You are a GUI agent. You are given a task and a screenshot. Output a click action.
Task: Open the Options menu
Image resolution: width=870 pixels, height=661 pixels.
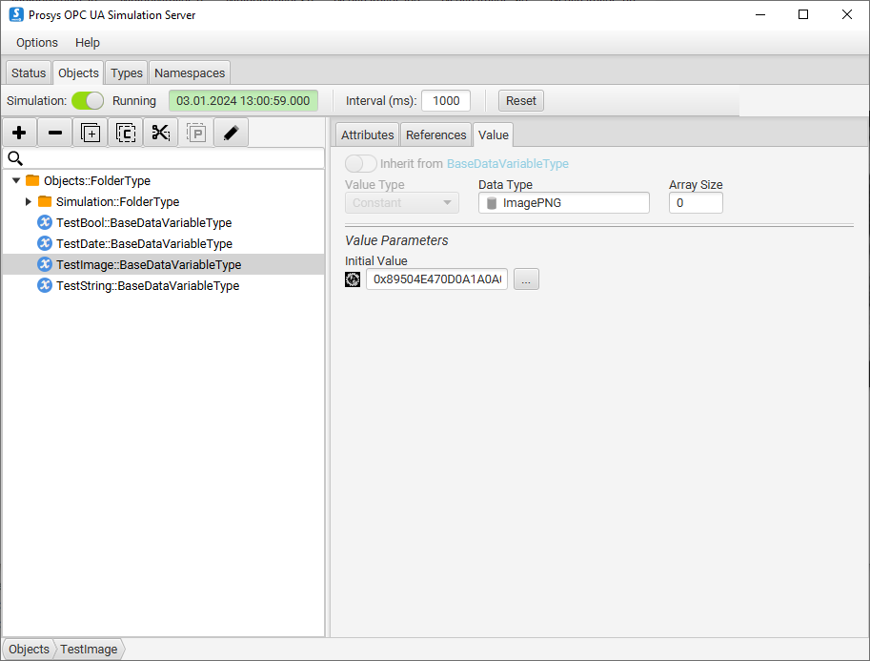[x=37, y=43]
